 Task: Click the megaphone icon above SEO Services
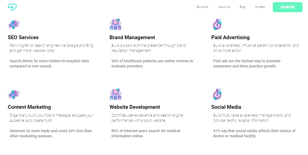(x=14, y=24)
